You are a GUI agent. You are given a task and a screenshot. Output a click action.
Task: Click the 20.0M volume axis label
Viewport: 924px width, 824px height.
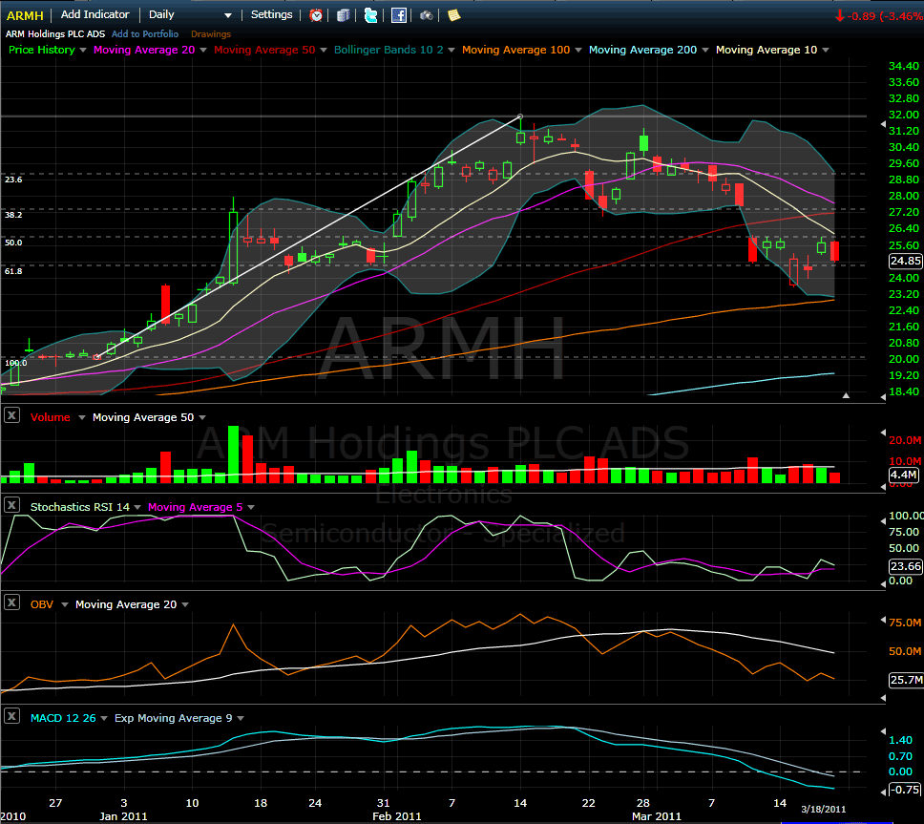coord(905,440)
